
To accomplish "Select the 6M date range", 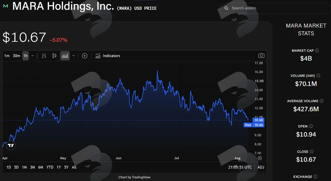I will [41, 167].
